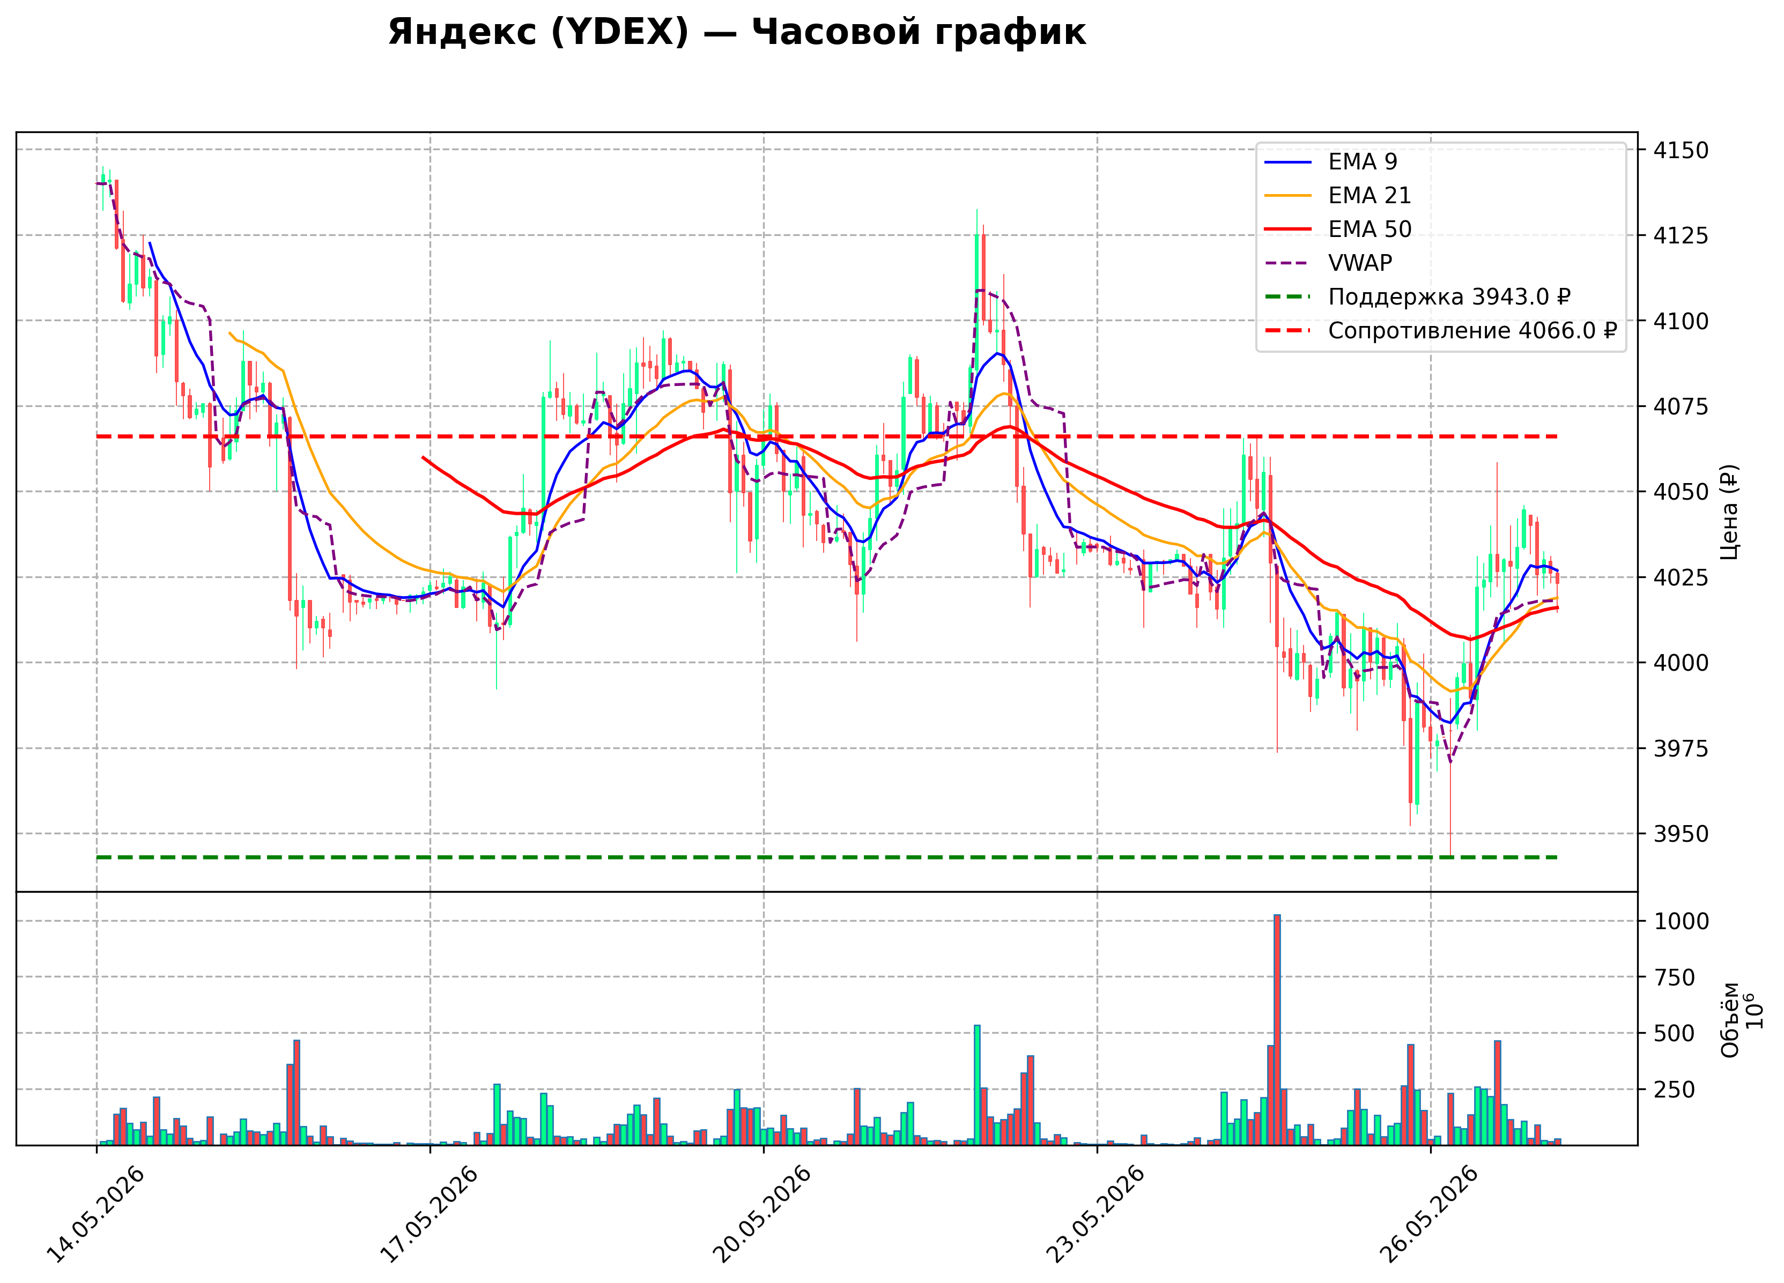Click the 500 volume axis label
Image resolution: width=1784 pixels, height=1283 pixels.
tap(1674, 1034)
